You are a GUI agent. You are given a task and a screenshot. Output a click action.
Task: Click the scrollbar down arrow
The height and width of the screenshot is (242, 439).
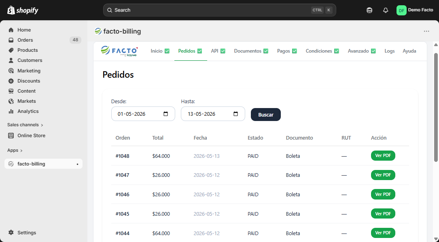click(436, 239)
